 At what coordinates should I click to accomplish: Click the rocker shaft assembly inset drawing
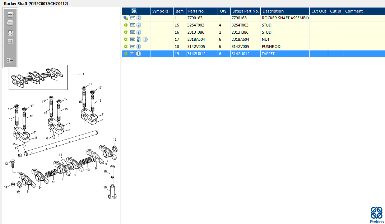coord(38,77)
